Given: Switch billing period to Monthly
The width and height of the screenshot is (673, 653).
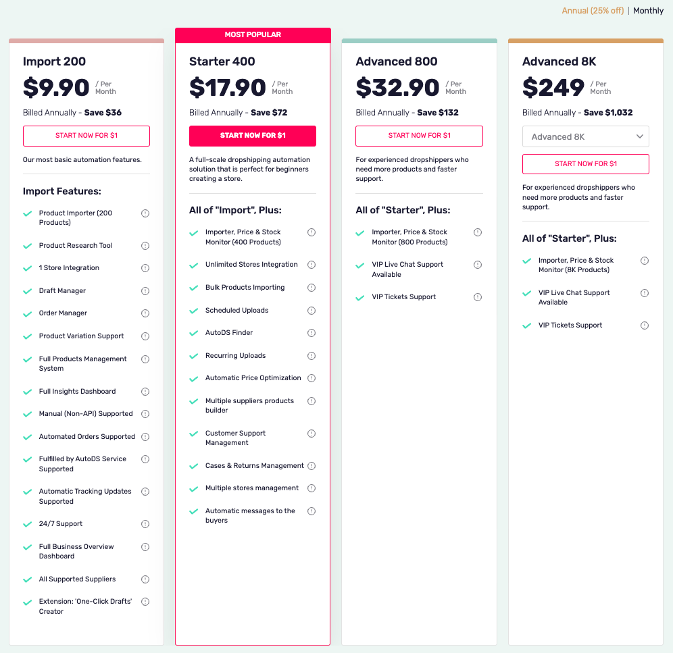Looking at the screenshot, I should [648, 11].
